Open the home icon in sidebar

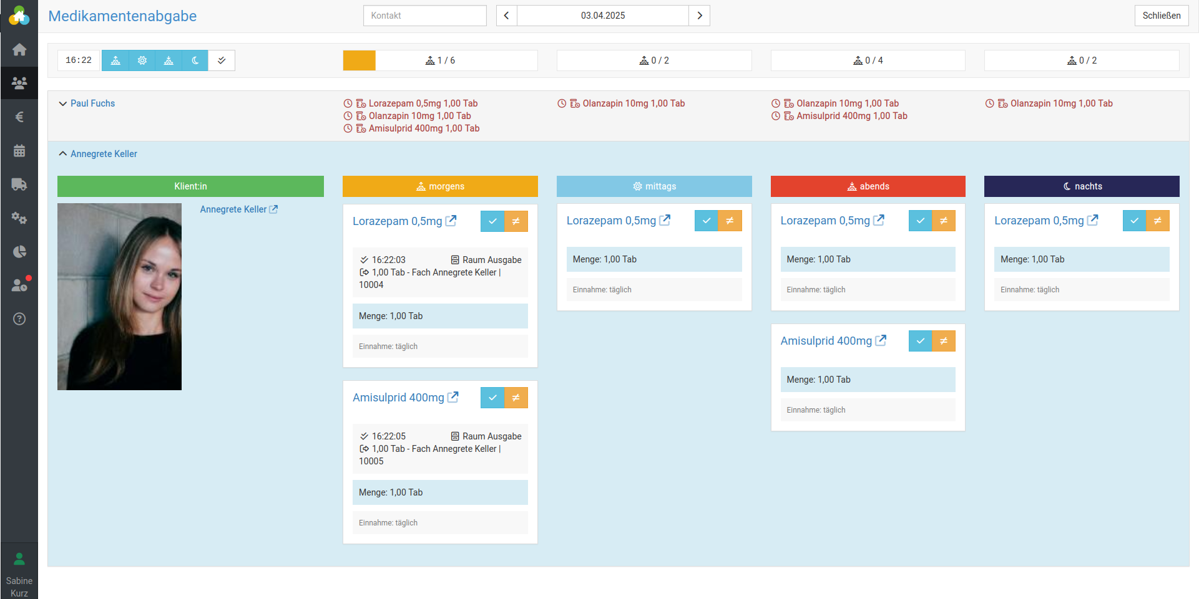[x=19, y=50]
